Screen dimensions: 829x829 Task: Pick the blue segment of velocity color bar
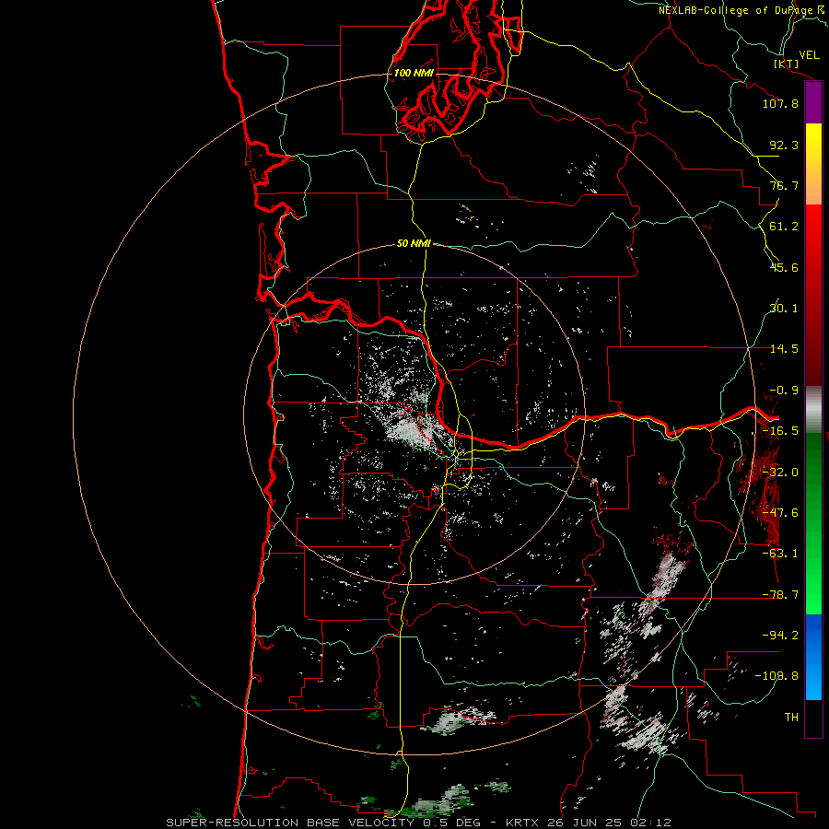813,657
